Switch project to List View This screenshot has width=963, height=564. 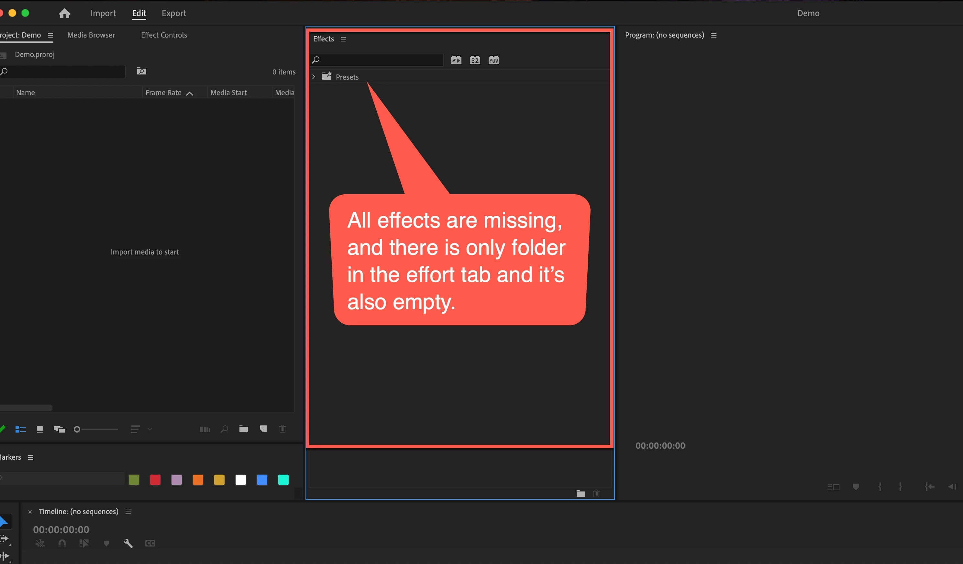tap(21, 429)
